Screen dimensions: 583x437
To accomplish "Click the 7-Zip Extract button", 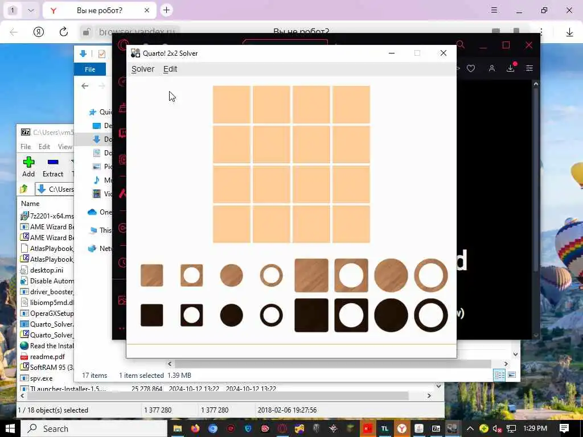I will 53,167.
